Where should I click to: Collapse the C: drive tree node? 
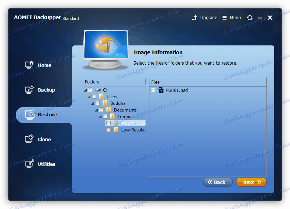click(85, 90)
